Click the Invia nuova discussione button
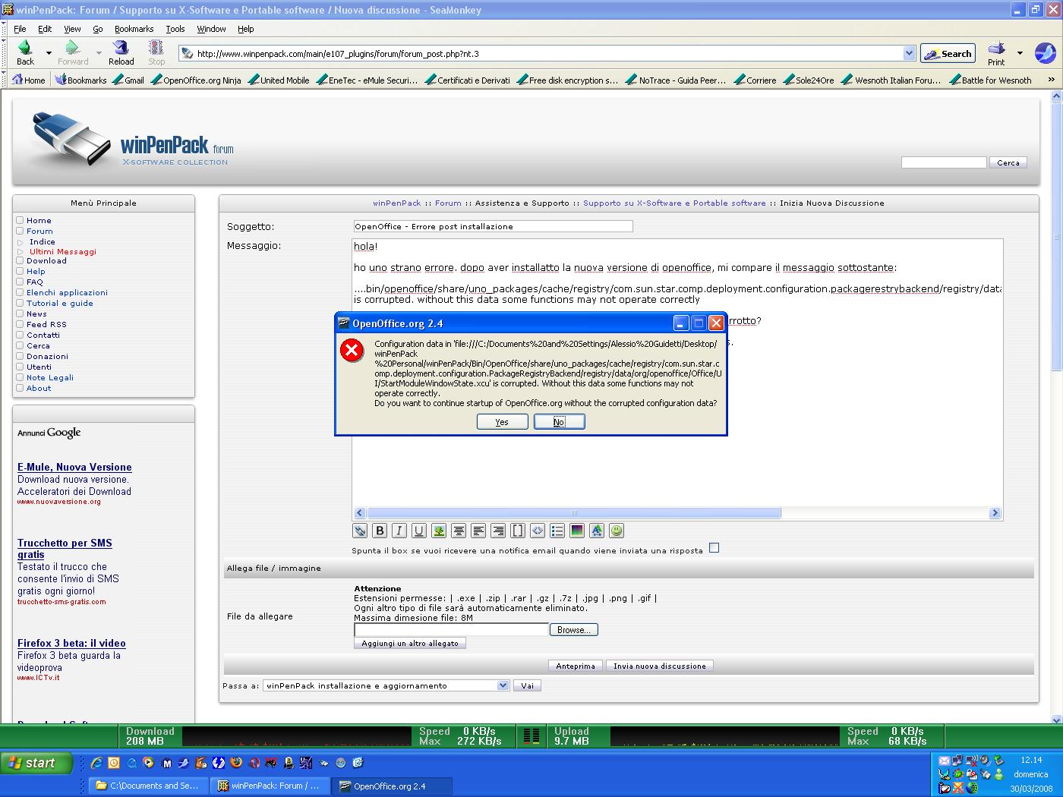This screenshot has width=1063, height=797. pos(659,666)
